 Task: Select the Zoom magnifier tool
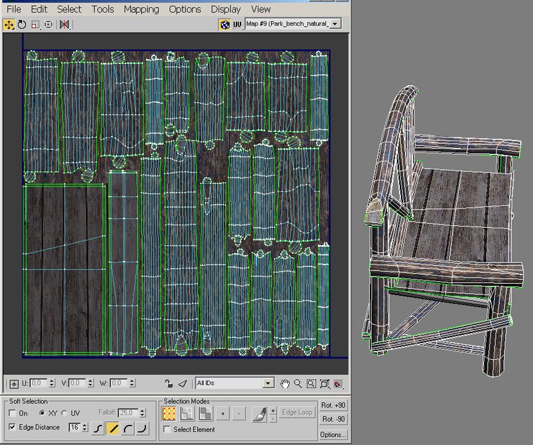[x=298, y=383]
